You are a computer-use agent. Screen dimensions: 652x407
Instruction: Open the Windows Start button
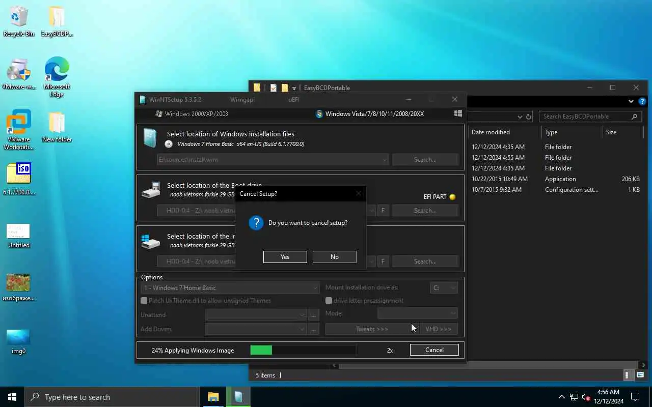(12, 397)
